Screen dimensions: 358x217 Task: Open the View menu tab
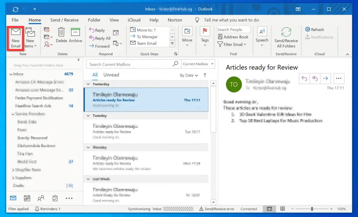tap(114, 20)
